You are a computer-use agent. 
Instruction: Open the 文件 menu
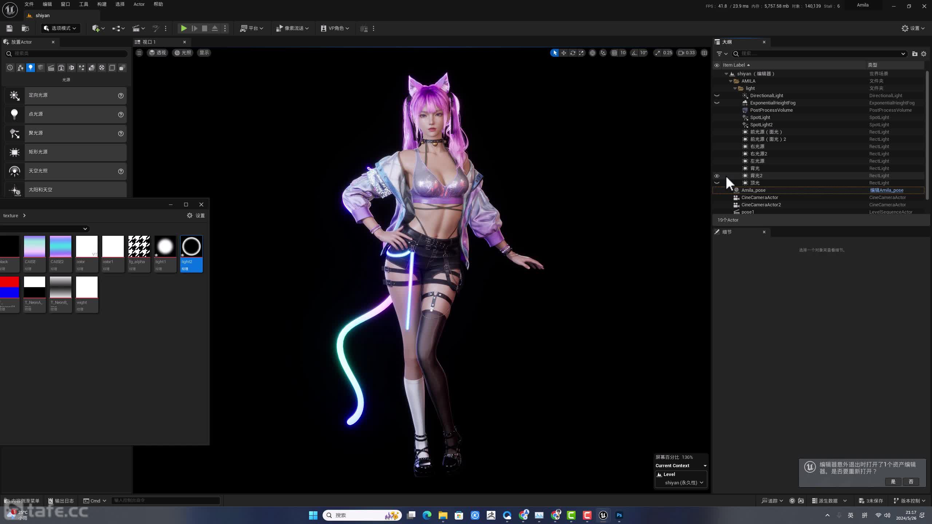coord(29,4)
